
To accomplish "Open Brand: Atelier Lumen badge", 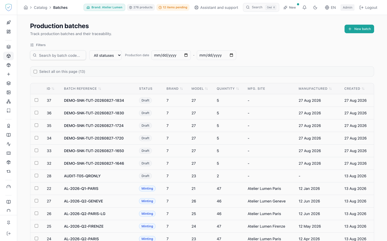I will (x=104, y=7).
